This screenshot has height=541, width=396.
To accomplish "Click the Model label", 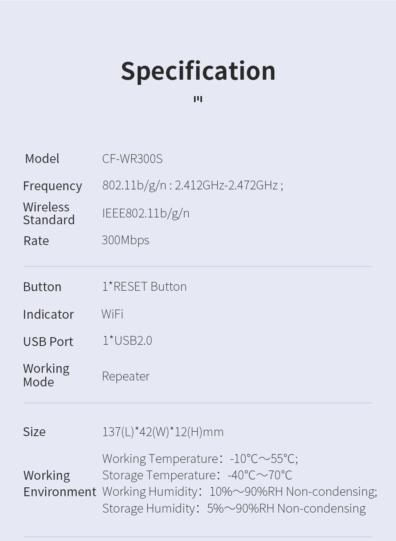I will [42, 159].
